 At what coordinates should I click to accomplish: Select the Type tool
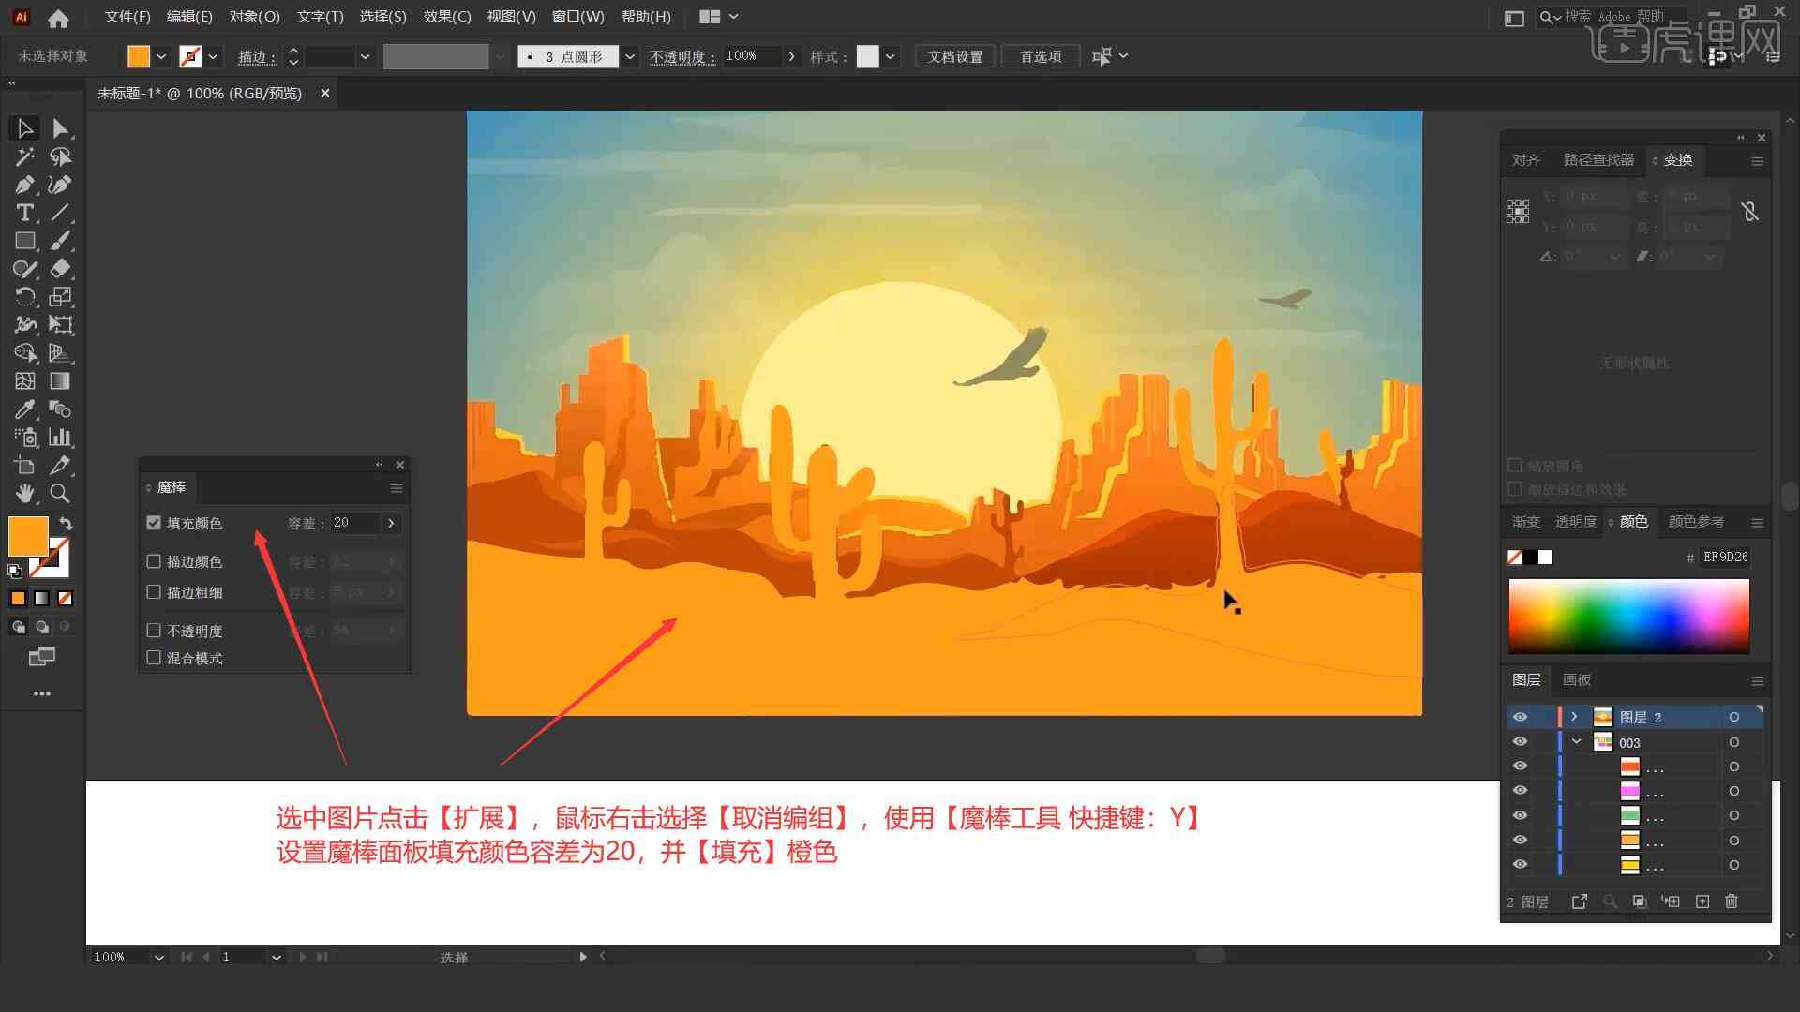pos(23,211)
